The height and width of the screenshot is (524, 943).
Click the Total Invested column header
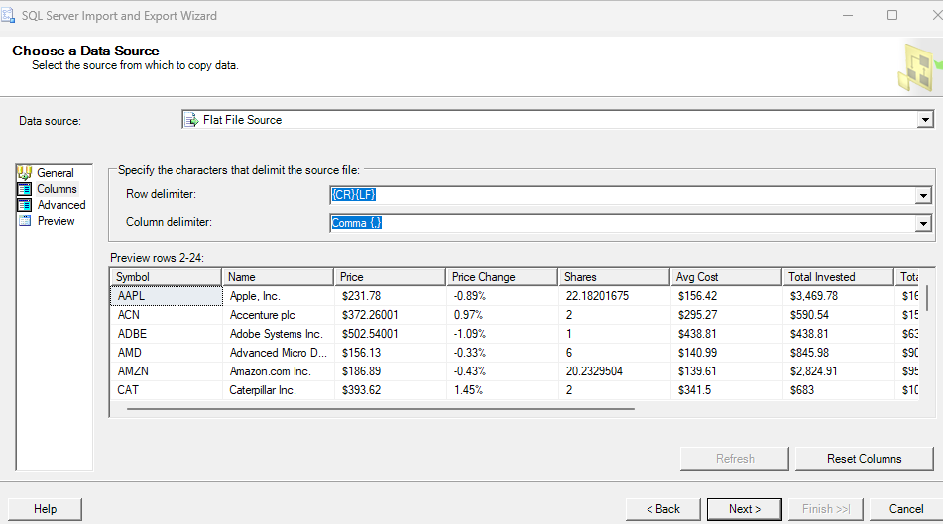point(838,277)
